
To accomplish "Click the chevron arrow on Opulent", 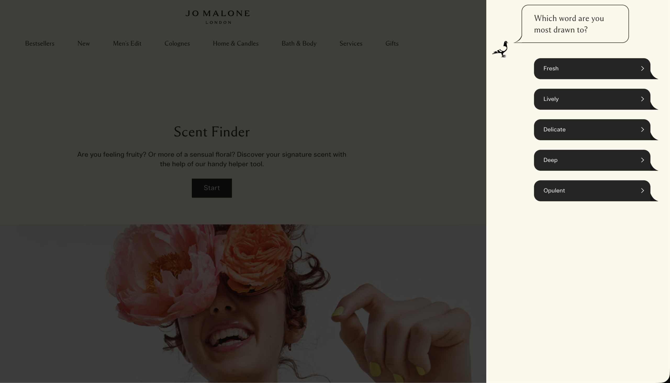I will pyautogui.click(x=642, y=190).
